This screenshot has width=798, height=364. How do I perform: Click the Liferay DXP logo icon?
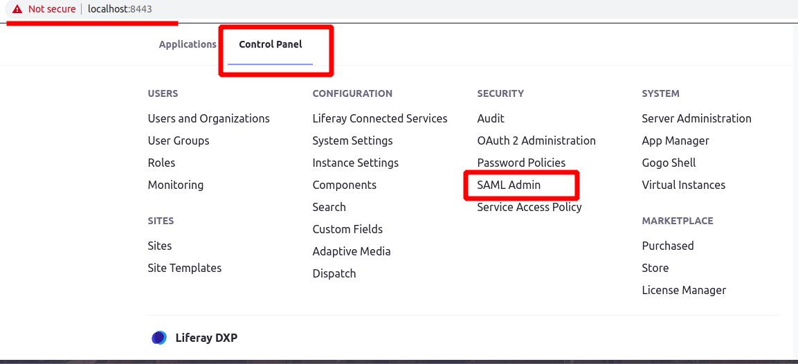[159, 338]
